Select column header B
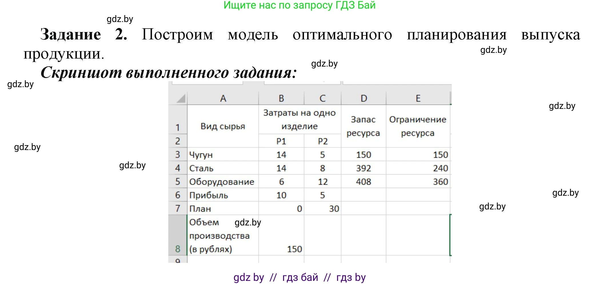This screenshot has height=284, width=600. [281, 98]
